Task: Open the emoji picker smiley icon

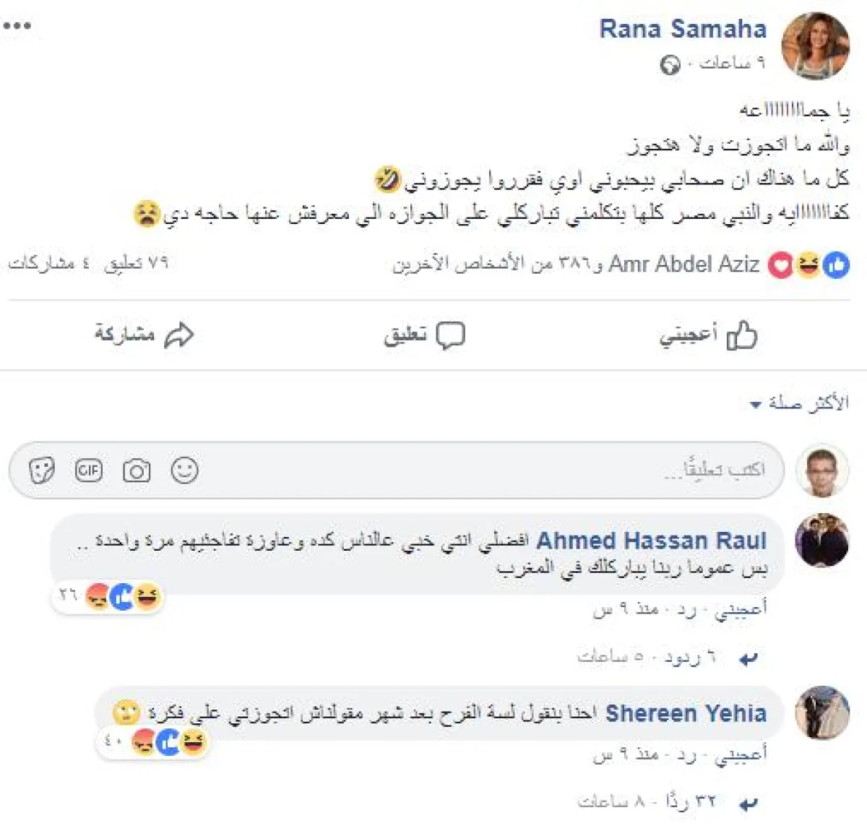Action: (x=184, y=470)
